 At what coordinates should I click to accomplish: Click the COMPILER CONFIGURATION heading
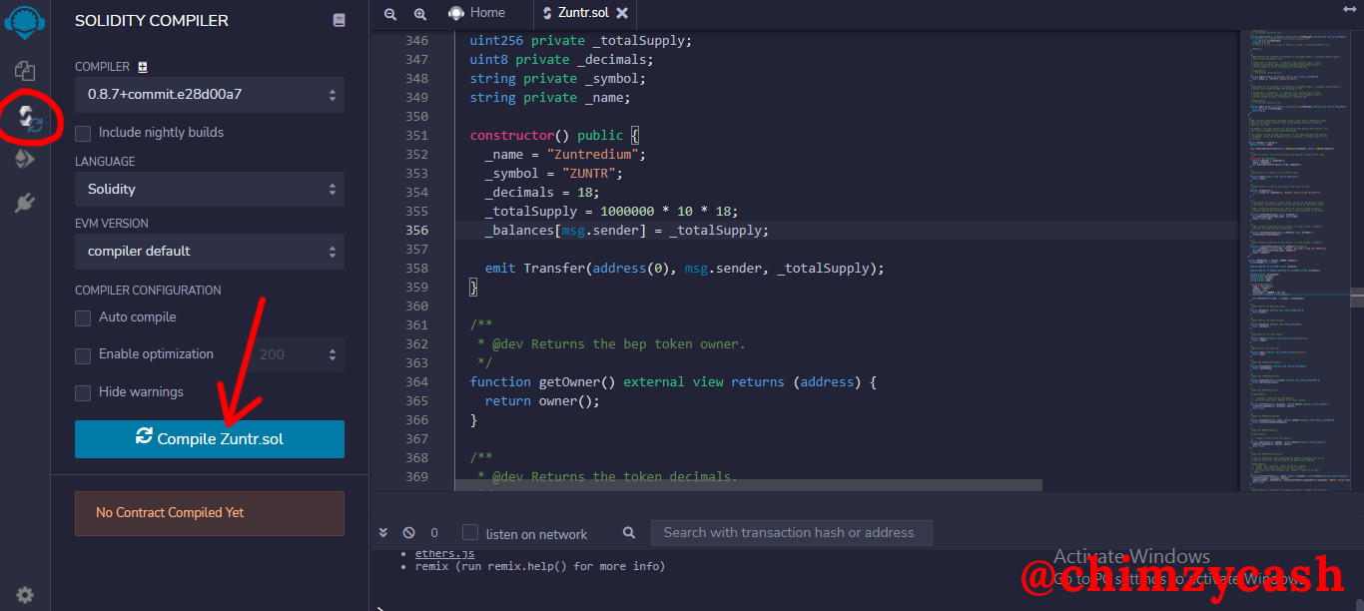click(148, 291)
